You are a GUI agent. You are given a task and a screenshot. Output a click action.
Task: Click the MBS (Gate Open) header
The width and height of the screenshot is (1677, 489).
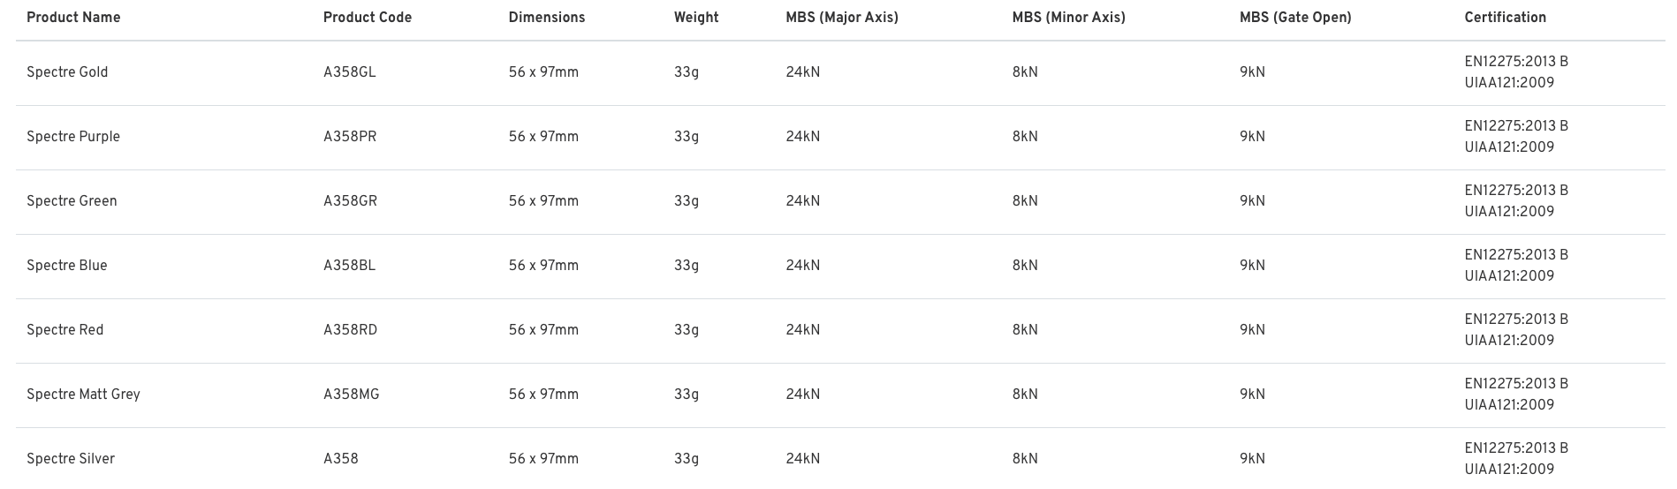coord(1295,18)
